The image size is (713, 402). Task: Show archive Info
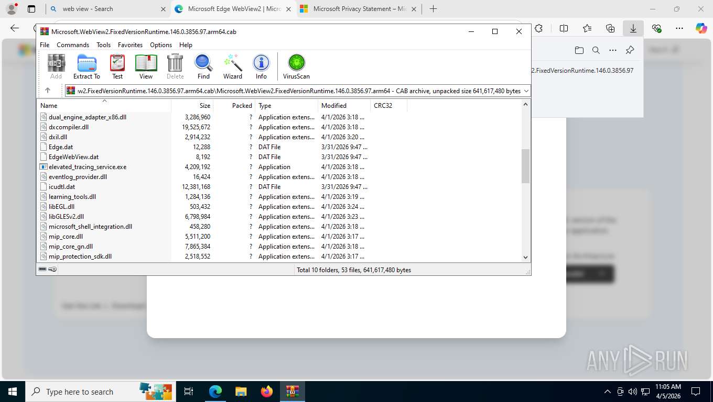pos(261,66)
